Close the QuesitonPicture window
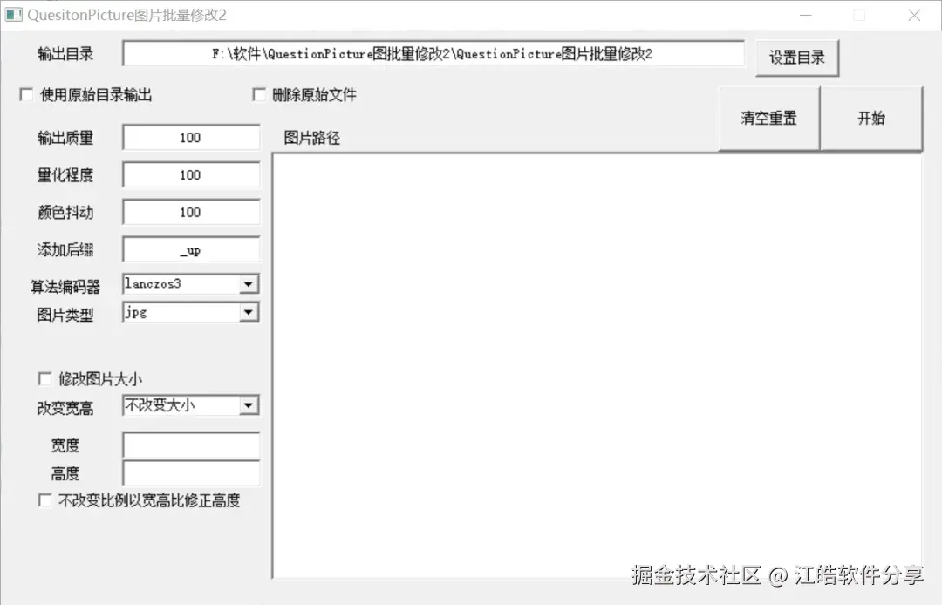 914,15
